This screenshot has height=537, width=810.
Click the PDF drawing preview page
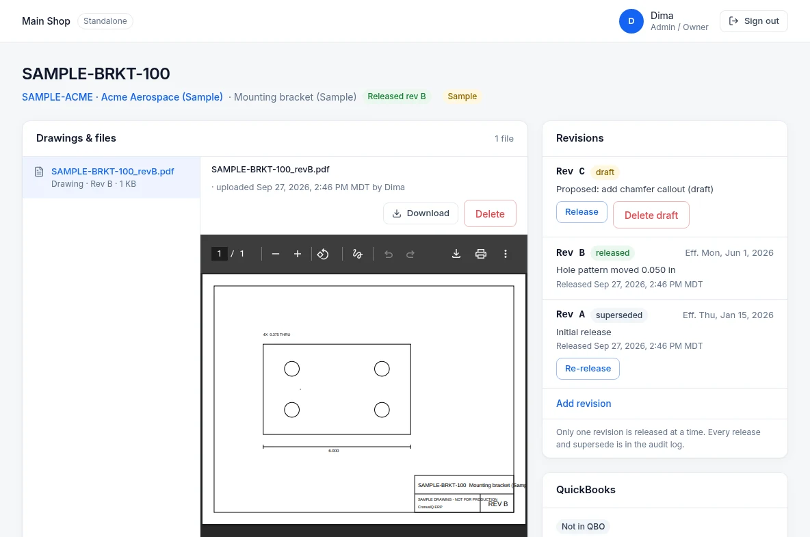[364, 399]
